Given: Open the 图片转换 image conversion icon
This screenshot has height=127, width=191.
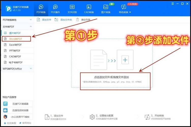Looking at the screenshot, I should tap(106, 7).
